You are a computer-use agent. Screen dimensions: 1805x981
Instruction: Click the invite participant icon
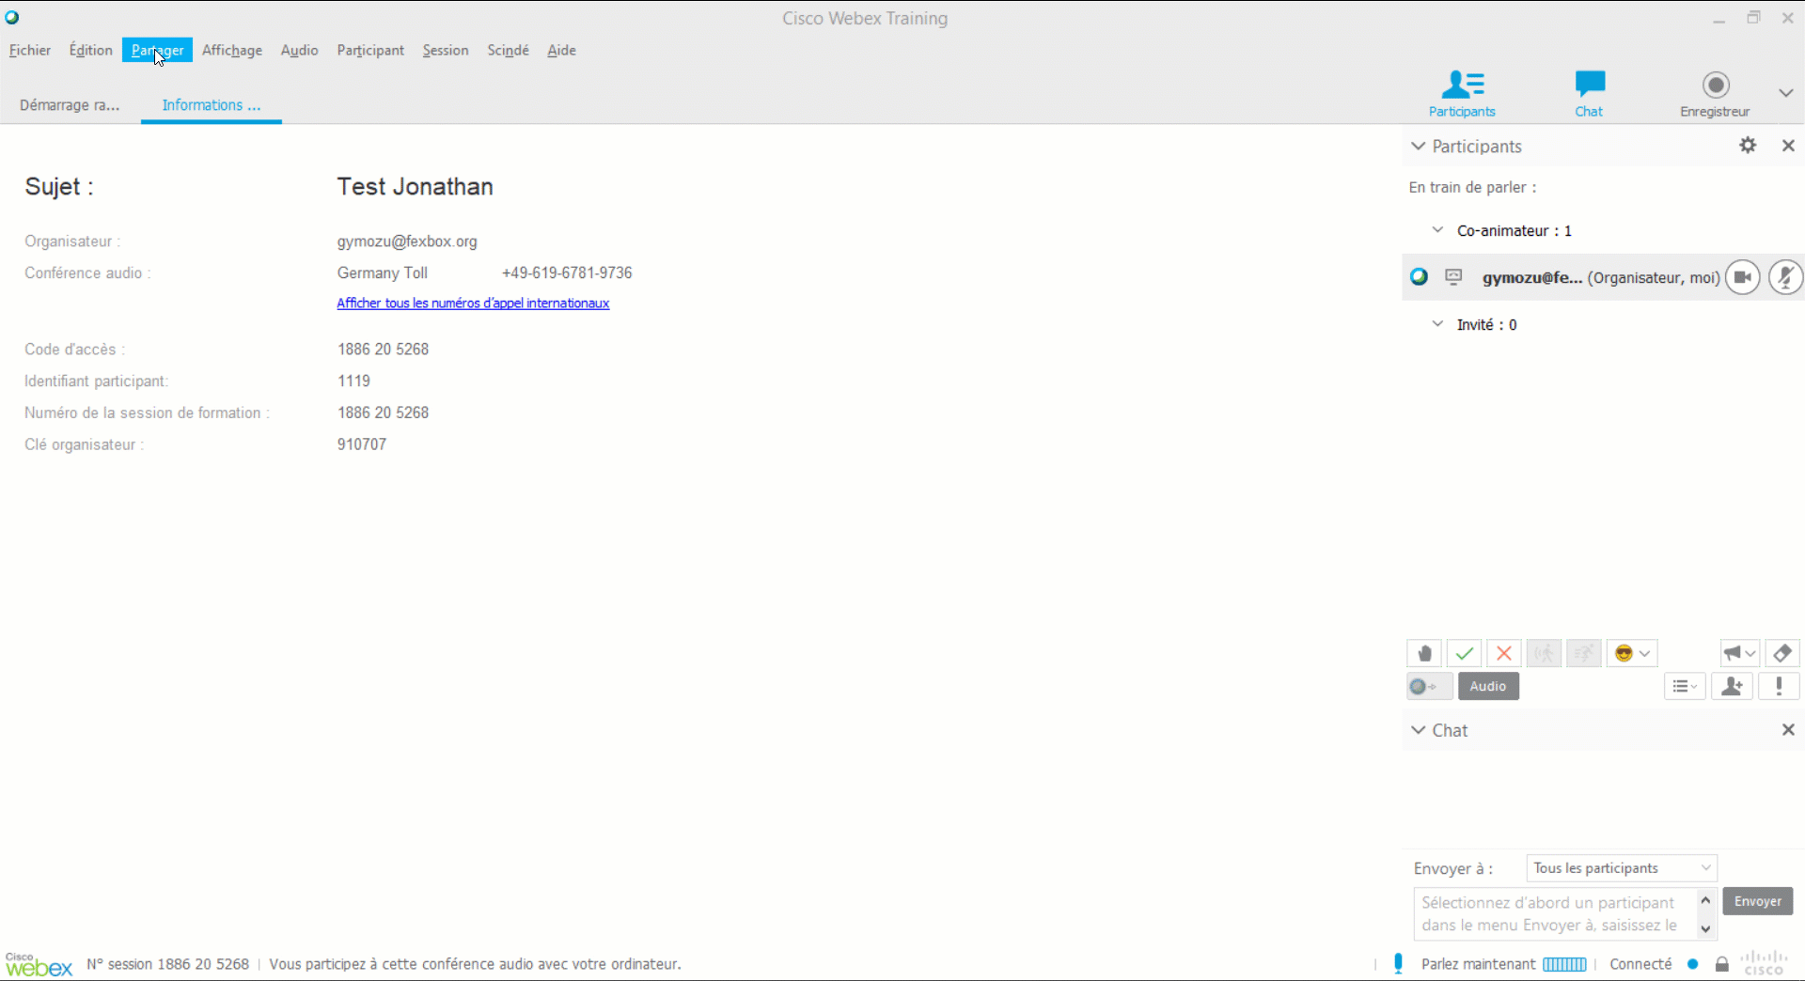coord(1732,687)
